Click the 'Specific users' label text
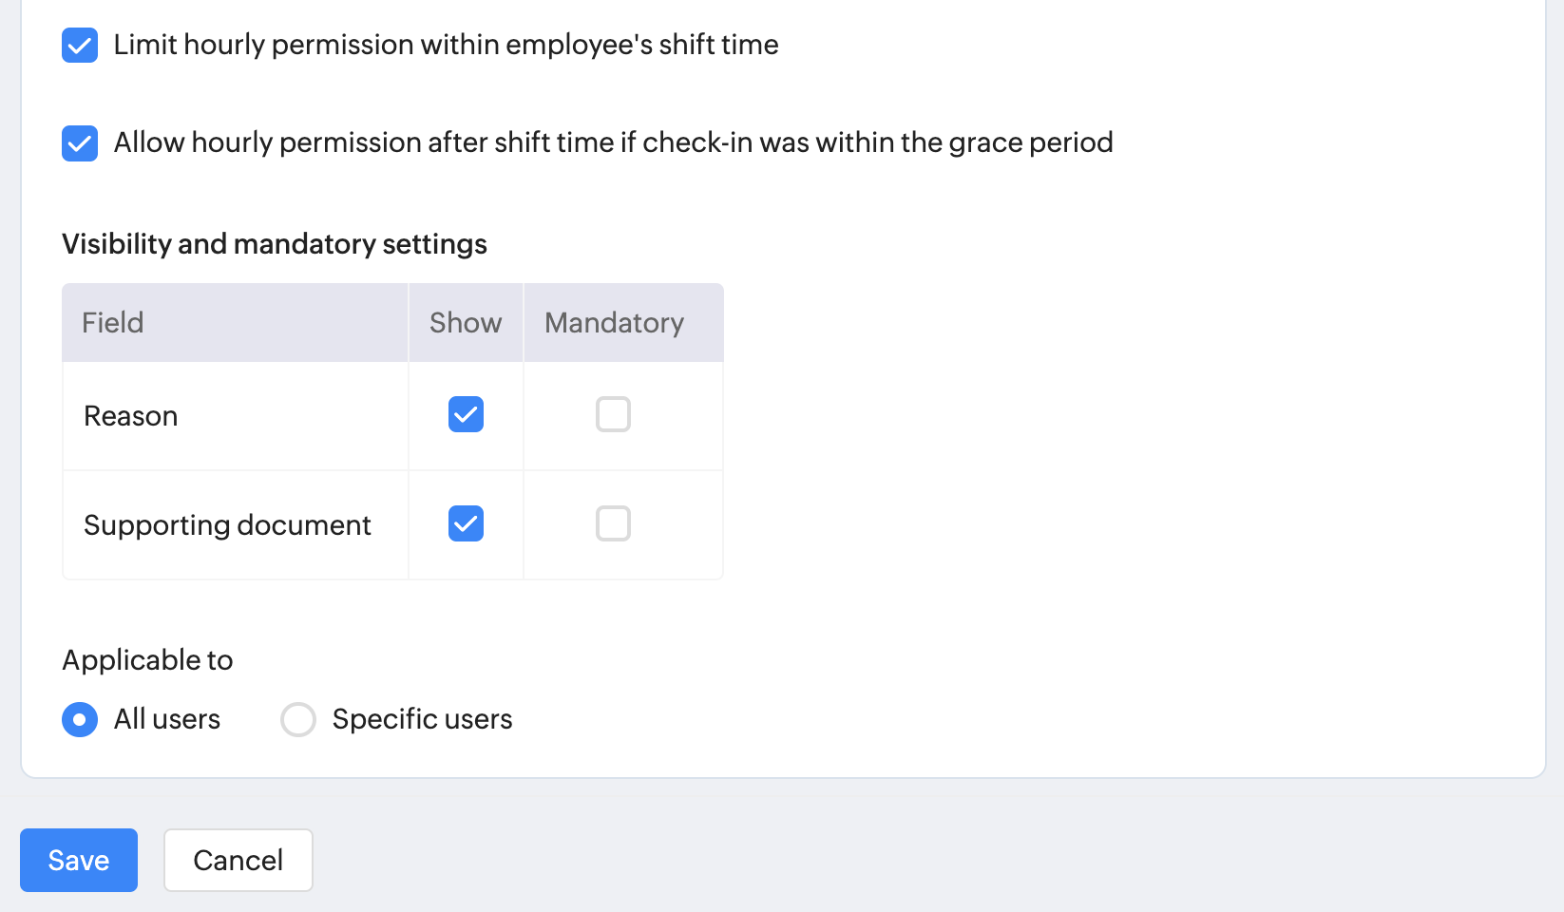This screenshot has width=1564, height=912. click(422, 719)
